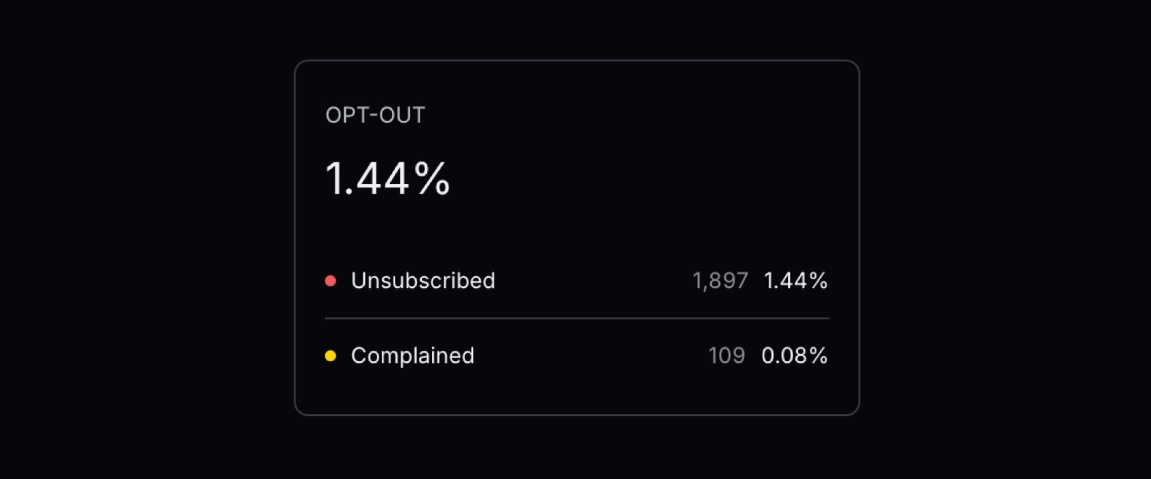The image size is (1151, 479).
Task: Click the 0.08% value beside Complained
Action: tap(795, 355)
